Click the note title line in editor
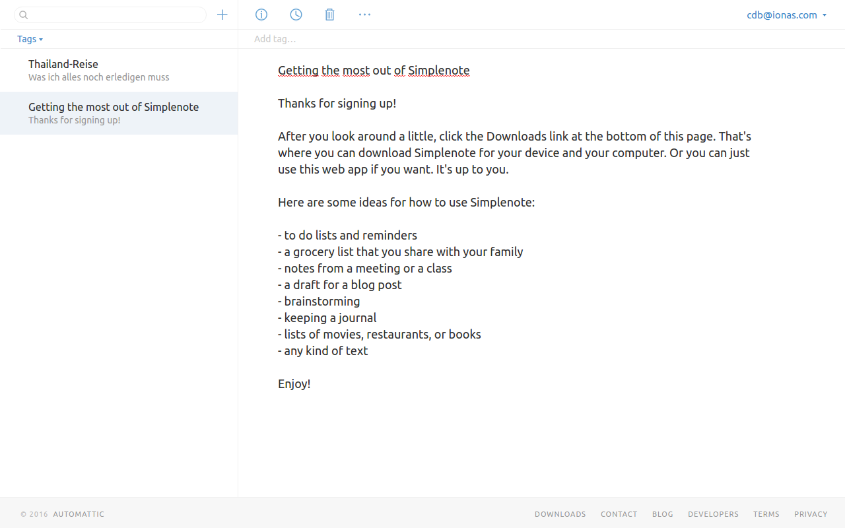The width and height of the screenshot is (845, 528). [x=374, y=71]
